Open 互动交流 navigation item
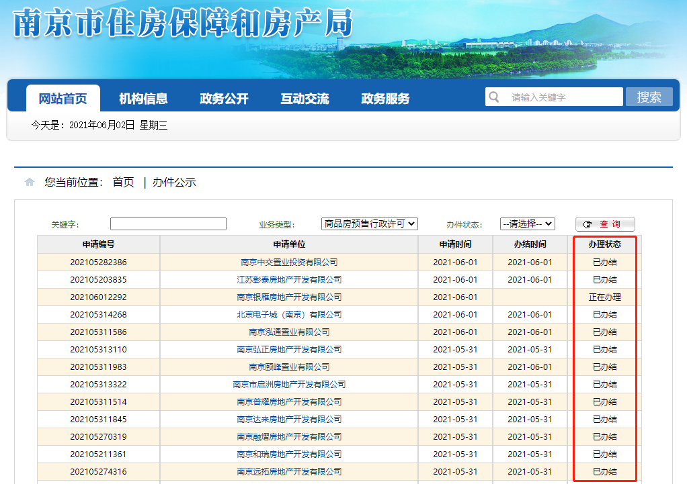 305,99
